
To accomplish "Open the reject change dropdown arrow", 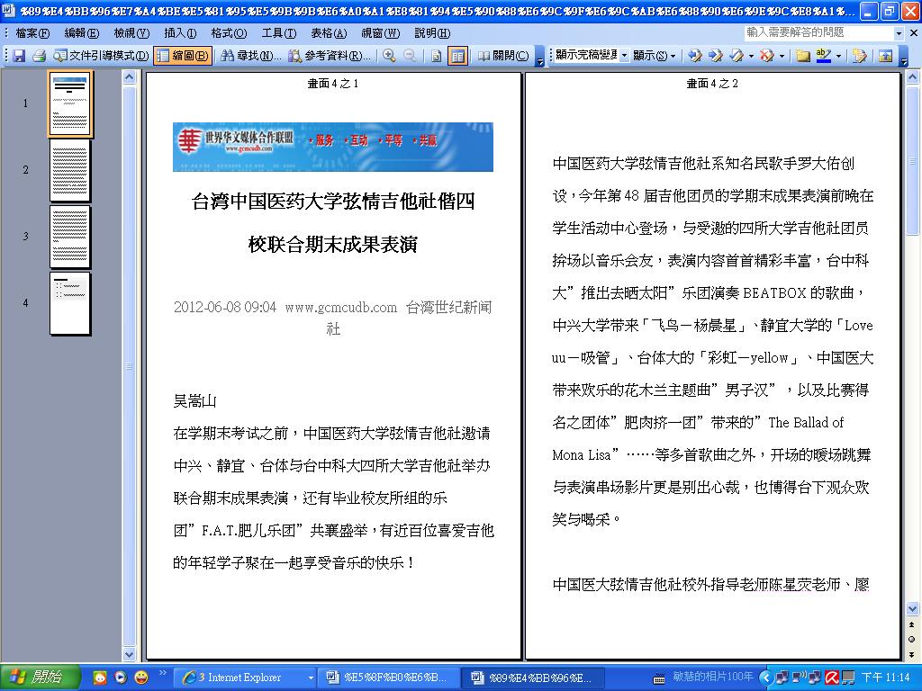I will pyautogui.click(x=782, y=56).
